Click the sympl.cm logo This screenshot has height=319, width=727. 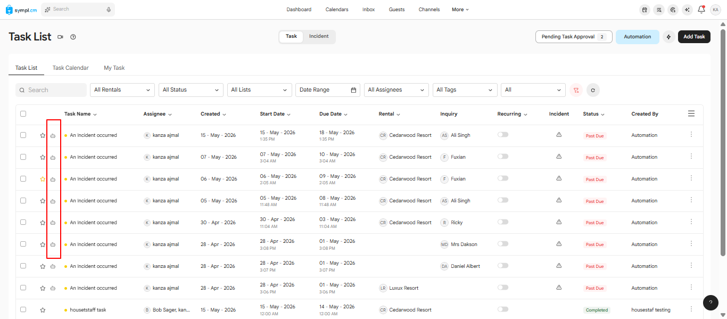point(21,10)
